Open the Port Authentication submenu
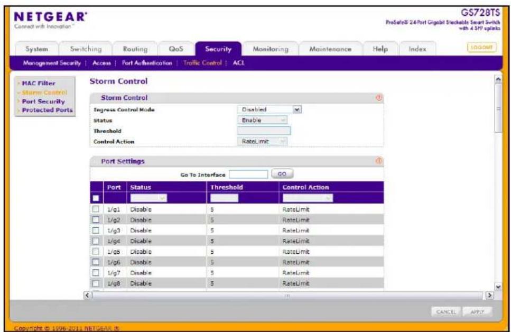This screenshot has width=511, height=332. tap(147, 63)
